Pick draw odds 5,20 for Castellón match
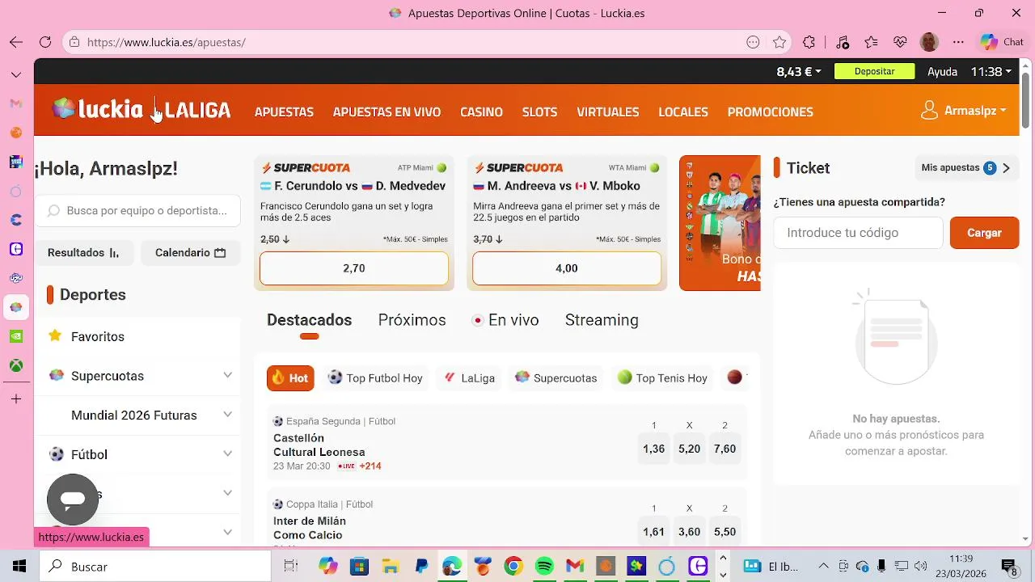 [x=689, y=449]
